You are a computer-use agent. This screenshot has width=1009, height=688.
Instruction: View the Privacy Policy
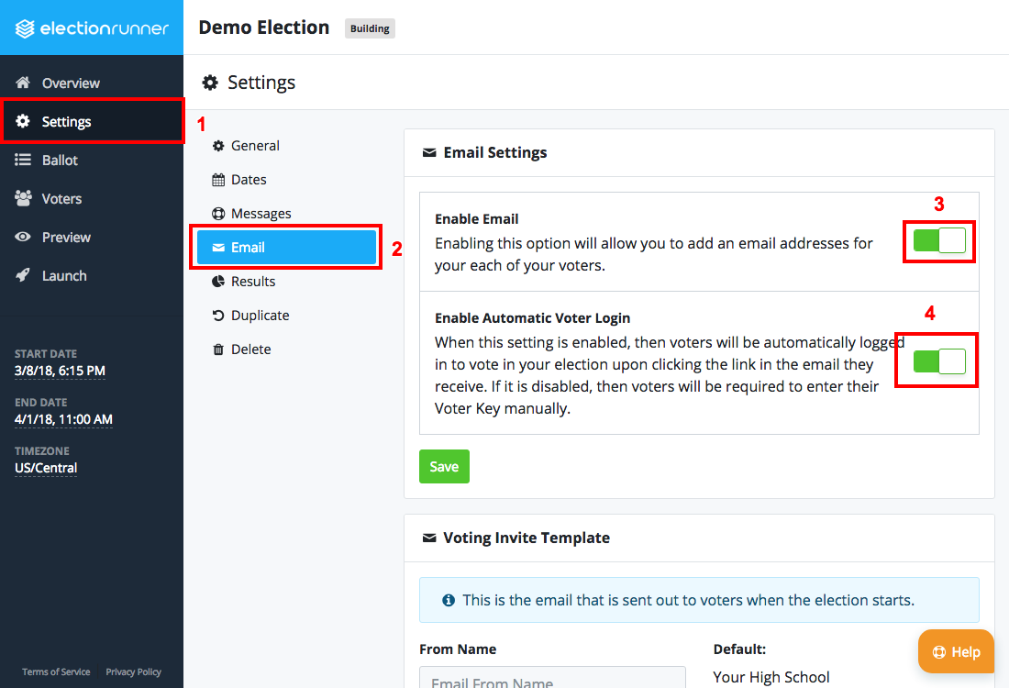tap(133, 671)
